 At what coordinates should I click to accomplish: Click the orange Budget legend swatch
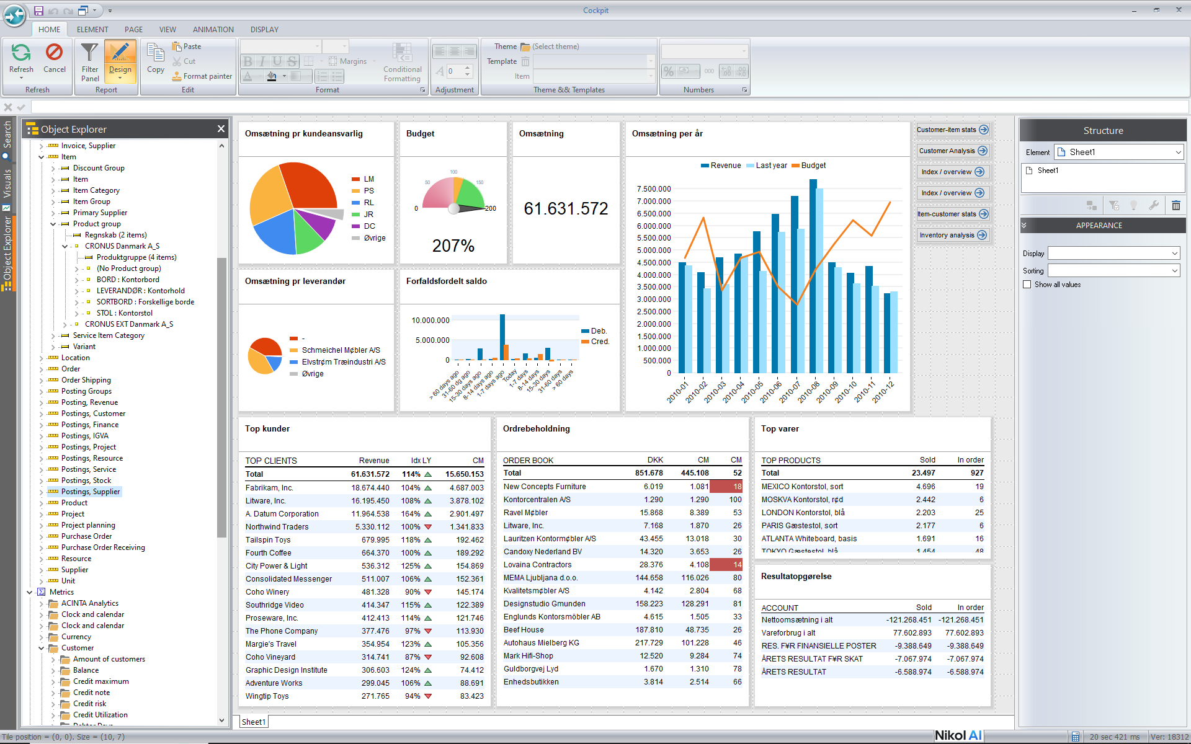click(x=795, y=166)
